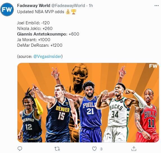Open the three-dot more options menu
The width and height of the screenshot is (161, 153).
click(x=157, y=6)
